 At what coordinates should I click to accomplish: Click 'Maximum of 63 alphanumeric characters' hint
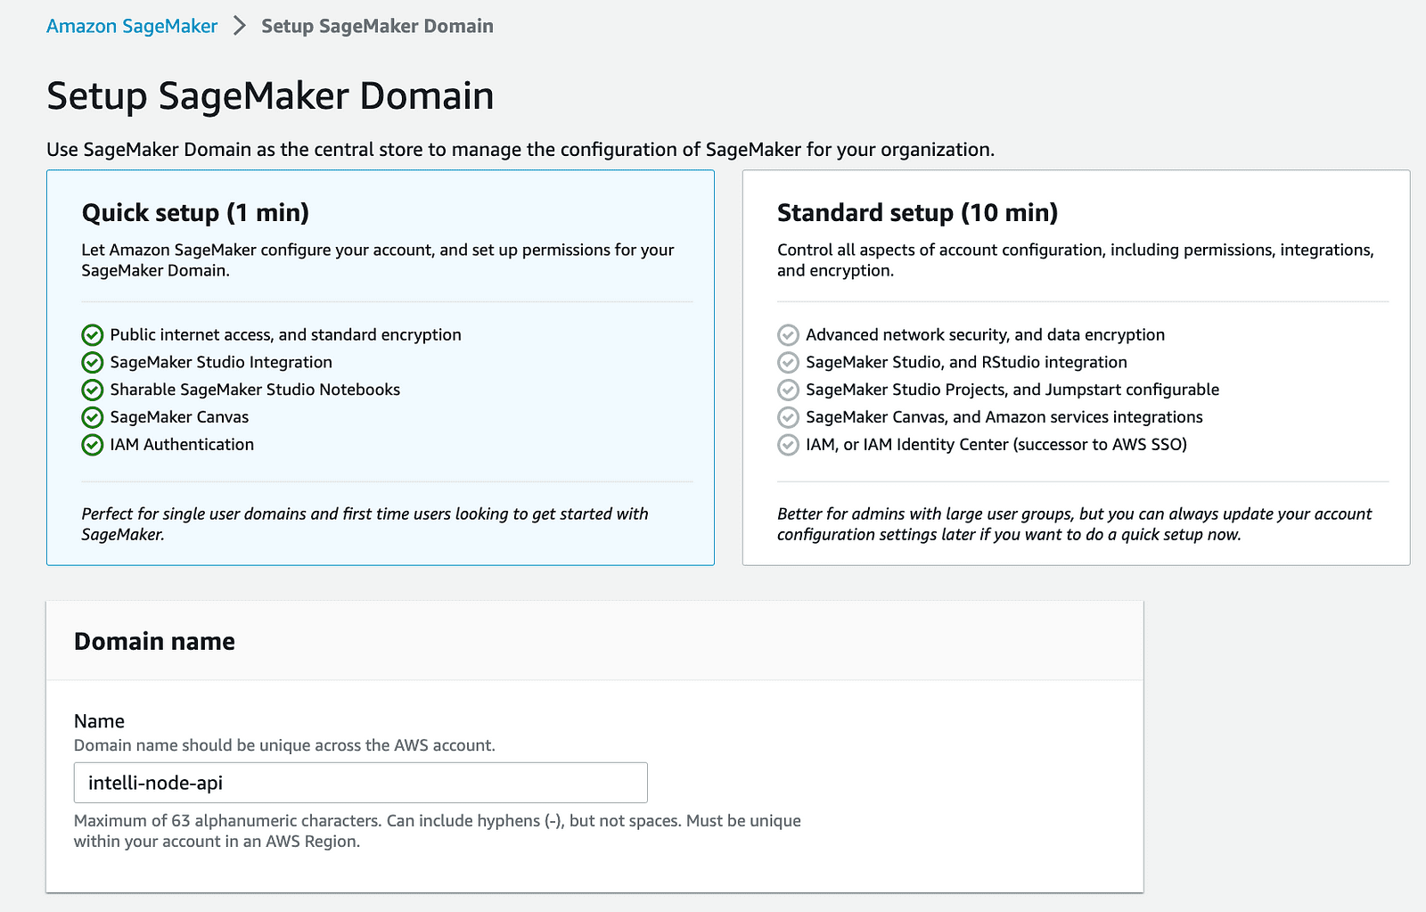point(438,831)
